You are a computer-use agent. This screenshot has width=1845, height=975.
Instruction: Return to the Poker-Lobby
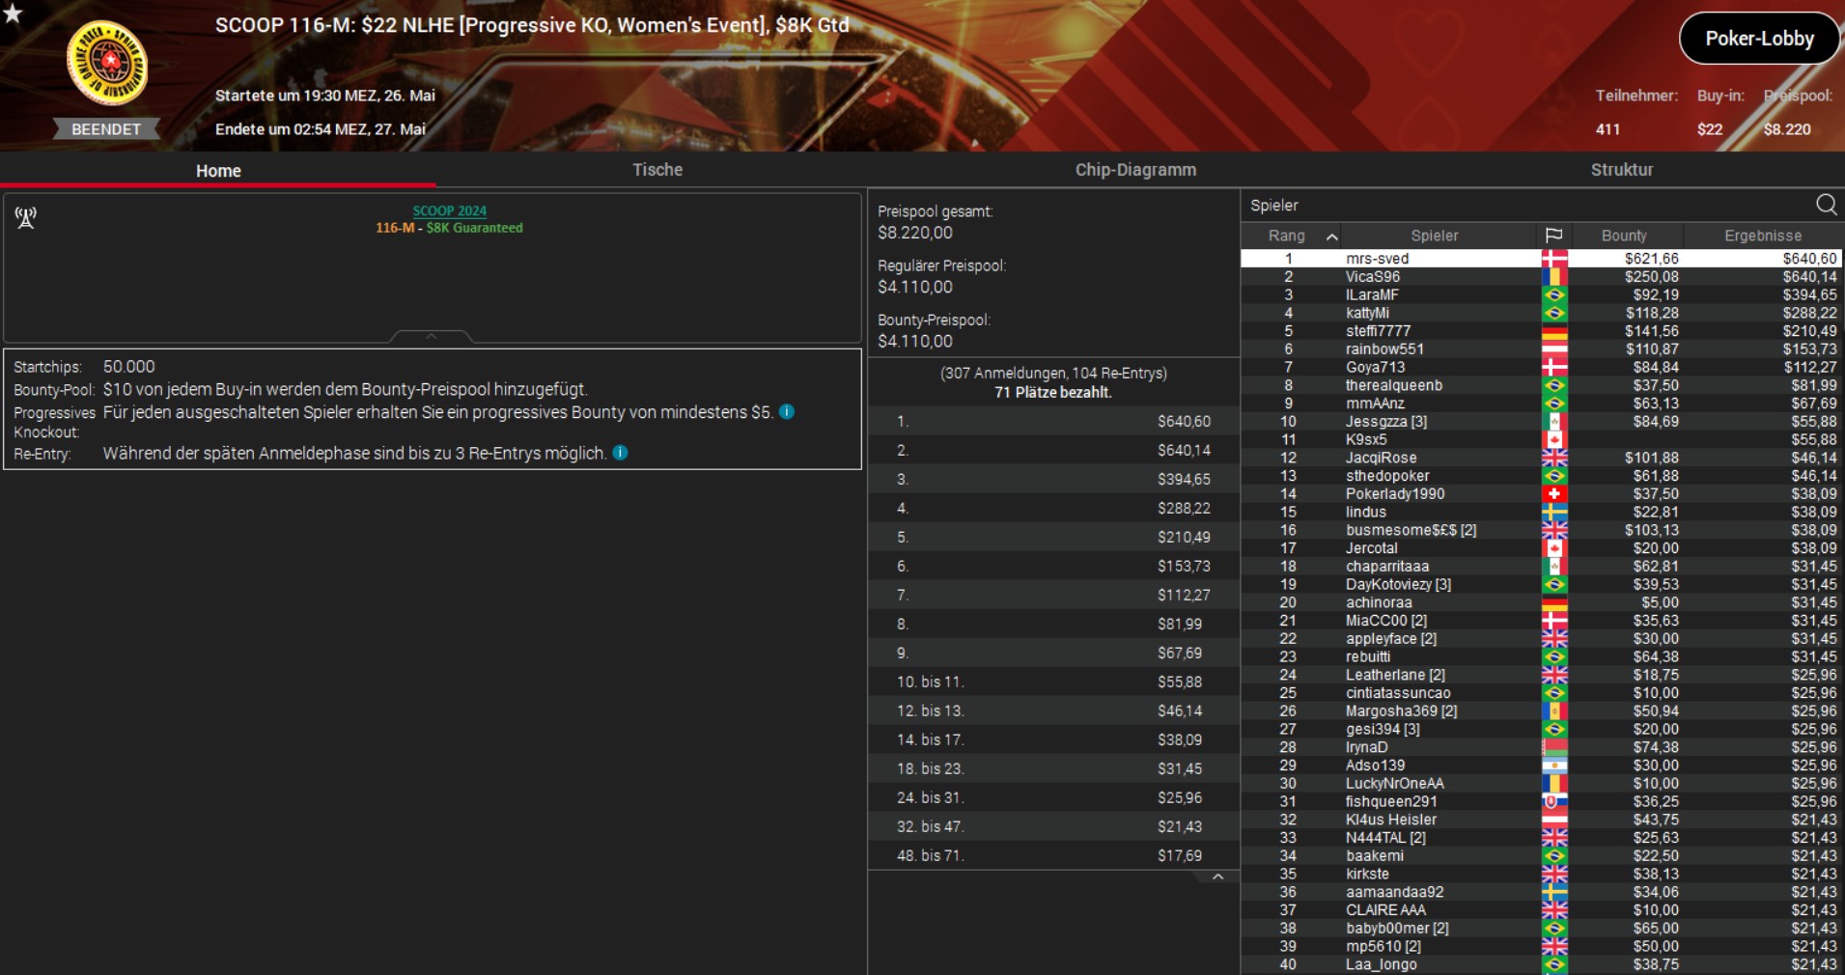[1758, 39]
